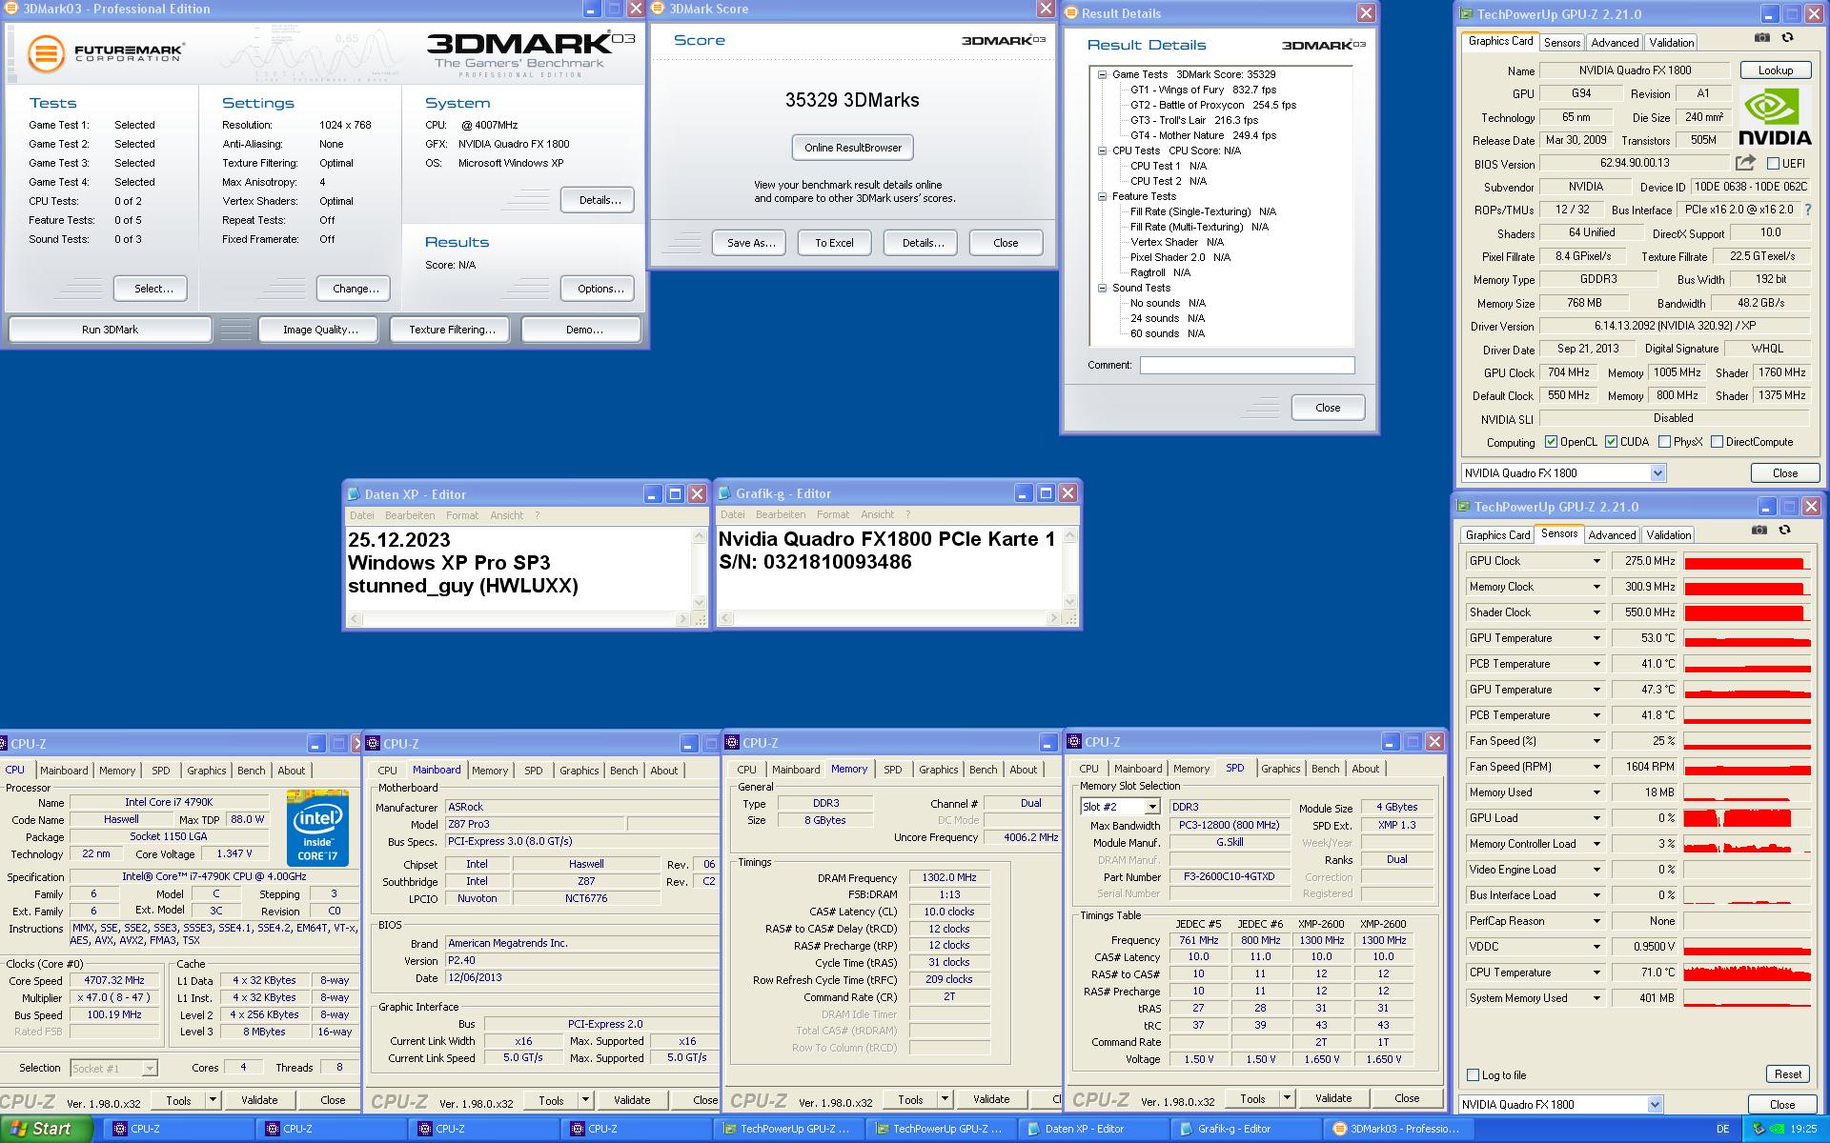Viewport: 1830px width, 1143px height.
Task: Click vertical scrollbar in Daten XP Editor
Action: pyautogui.click(x=700, y=570)
